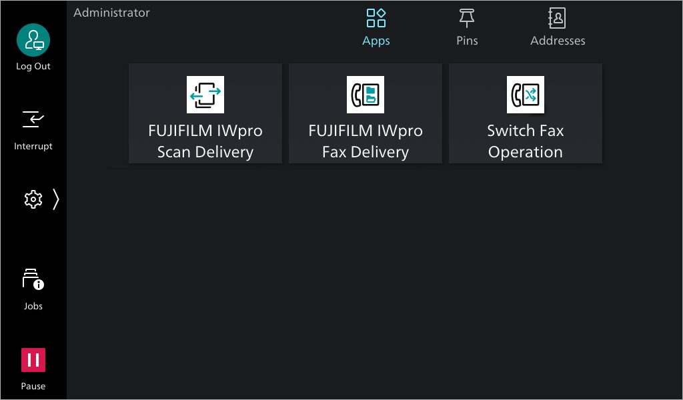Viewport: 683px width, 400px height.
Task: Click the Log Out label
Action: 33,66
